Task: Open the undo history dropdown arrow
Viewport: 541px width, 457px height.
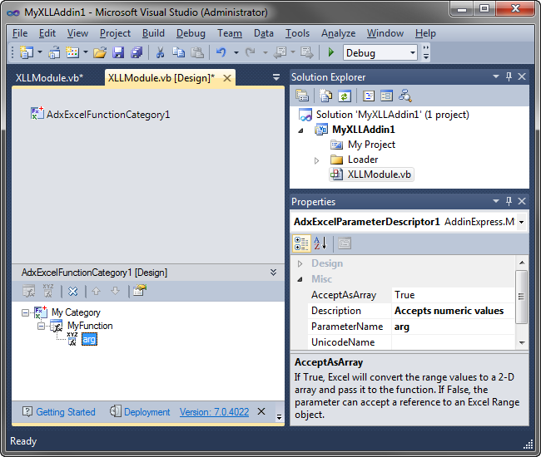Action: [236, 52]
